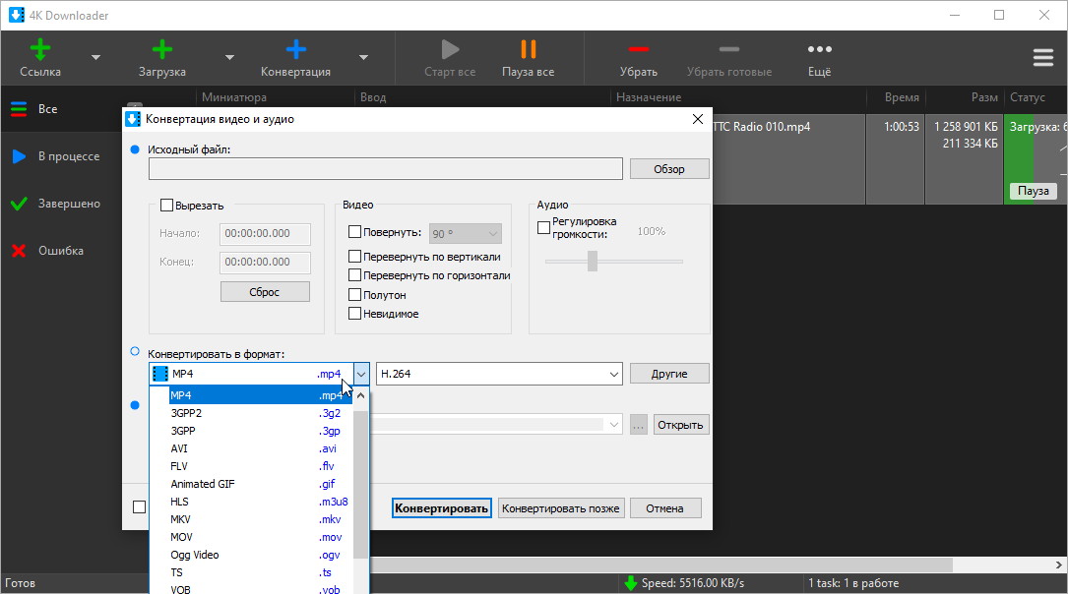Click the Обзор browse button
The height and width of the screenshot is (594, 1068).
click(669, 169)
